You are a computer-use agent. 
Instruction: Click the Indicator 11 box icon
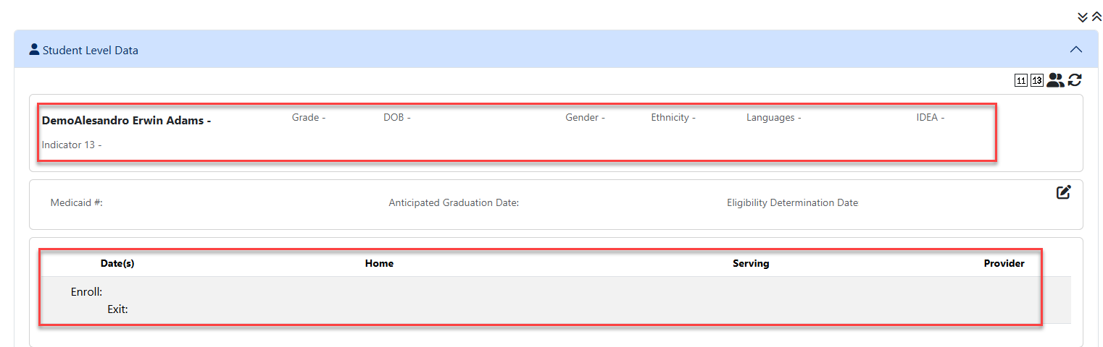[1021, 80]
